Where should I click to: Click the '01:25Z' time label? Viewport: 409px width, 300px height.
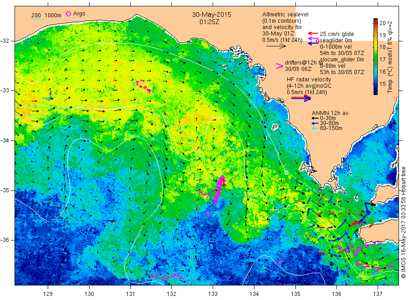tap(209, 22)
